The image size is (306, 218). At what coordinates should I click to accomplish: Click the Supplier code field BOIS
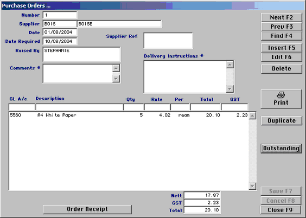[x=60, y=24]
